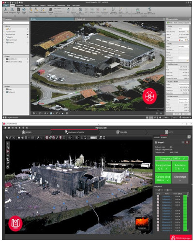193x241 pixels.
Task: Click the camera icon in Cyclone's viewport toolbar
Action: point(19,138)
